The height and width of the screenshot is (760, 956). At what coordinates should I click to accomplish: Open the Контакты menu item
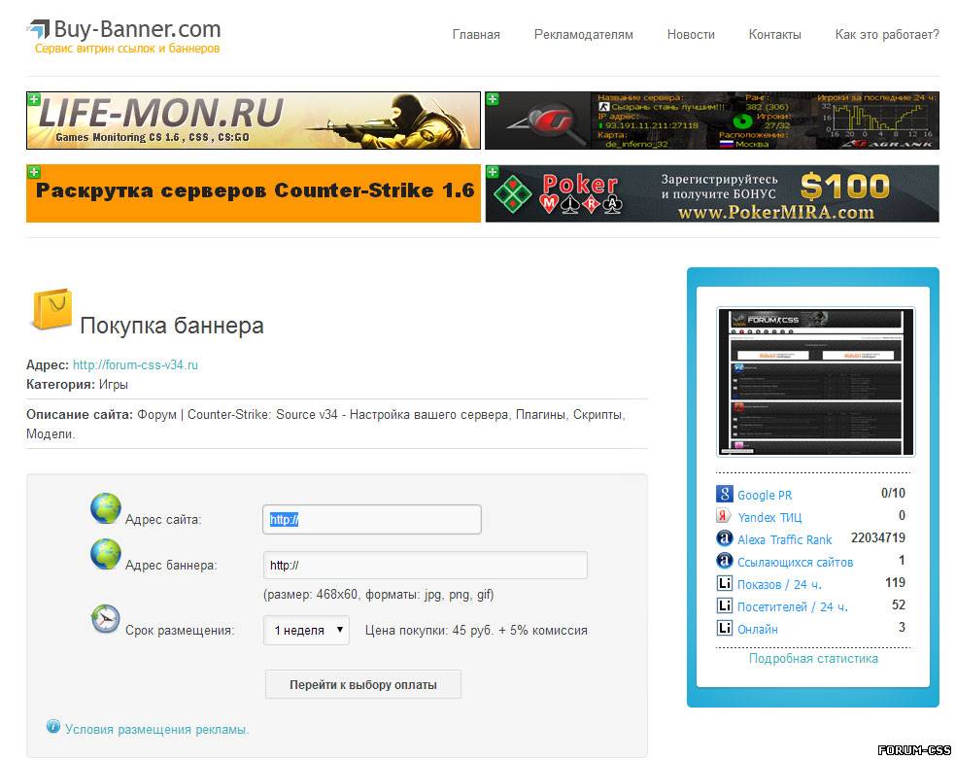[775, 35]
